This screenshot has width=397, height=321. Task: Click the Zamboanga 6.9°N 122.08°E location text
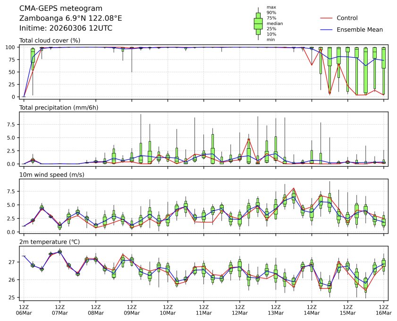pyautogui.click(x=70, y=18)
